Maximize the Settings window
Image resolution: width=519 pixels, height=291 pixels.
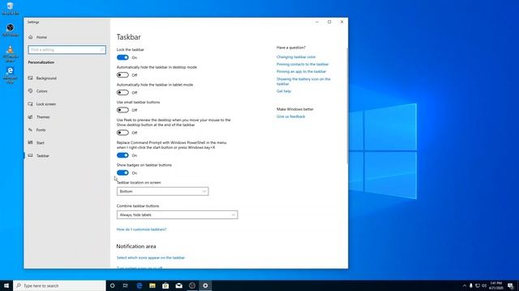pos(329,22)
